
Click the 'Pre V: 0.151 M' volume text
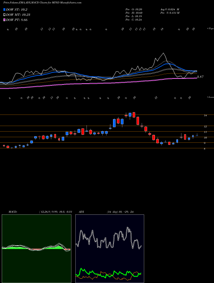pos(169,12)
